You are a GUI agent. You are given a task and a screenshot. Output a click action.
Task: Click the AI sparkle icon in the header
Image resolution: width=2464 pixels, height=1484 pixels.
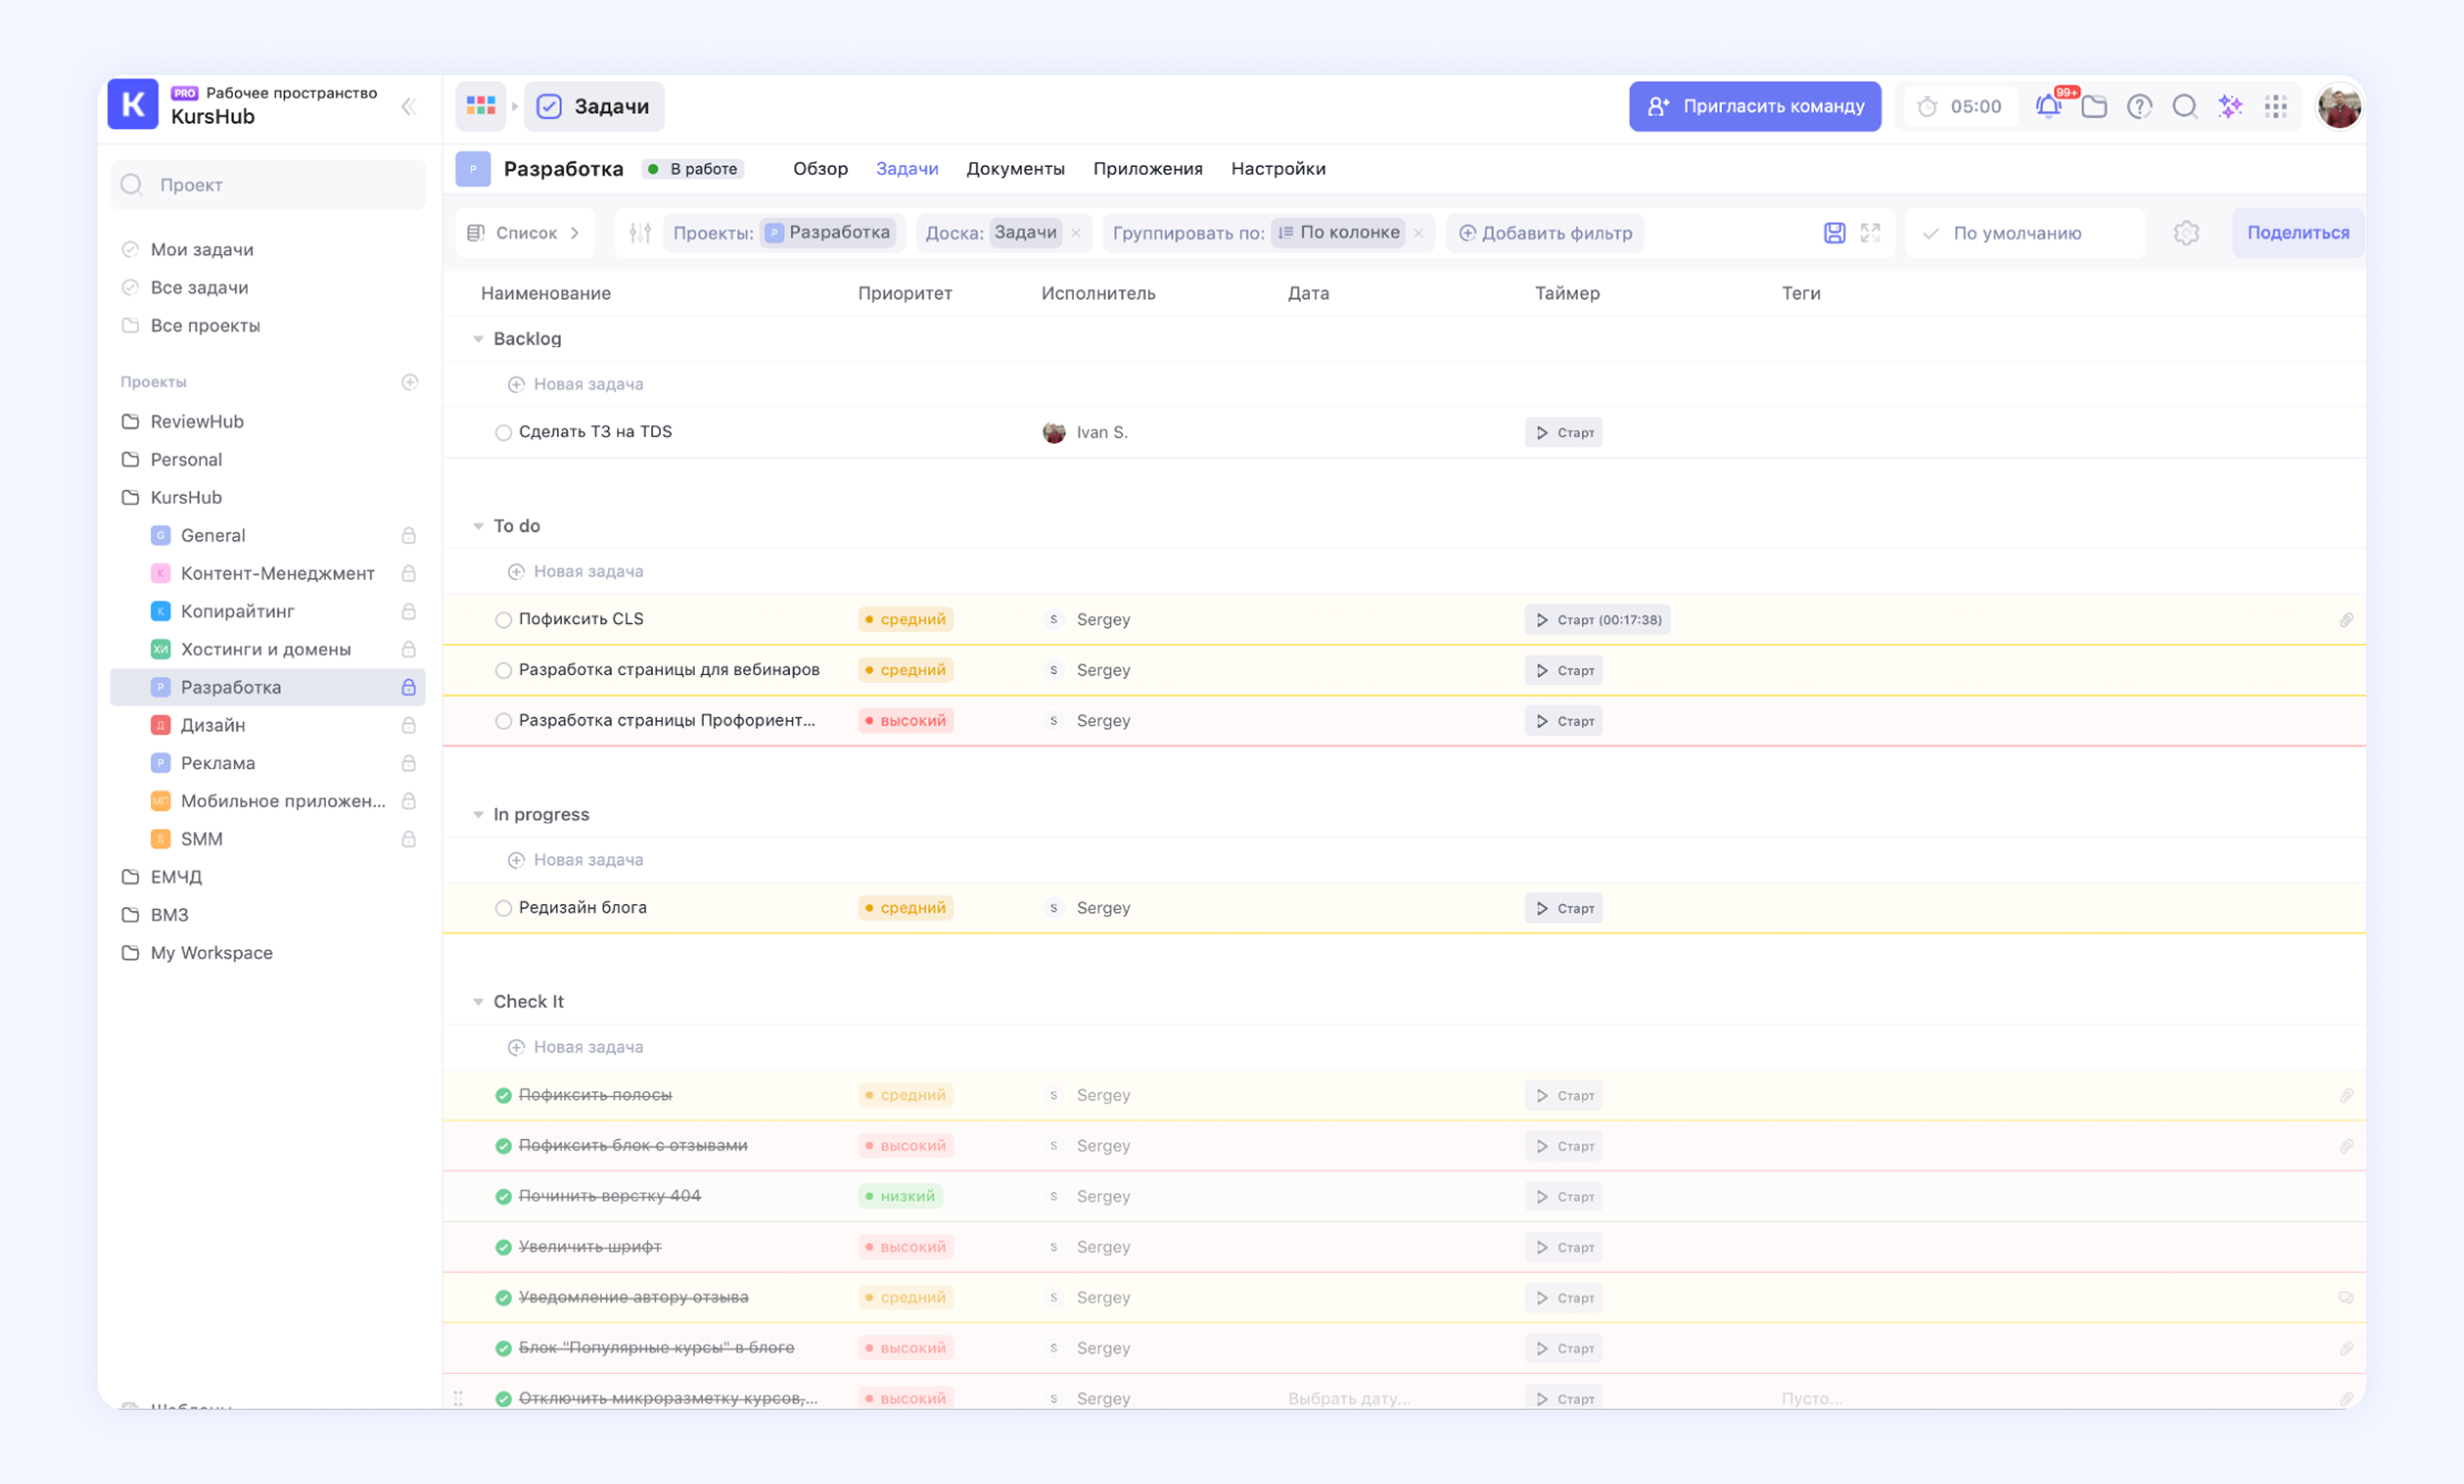pyautogui.click(x=2230, y=106)
